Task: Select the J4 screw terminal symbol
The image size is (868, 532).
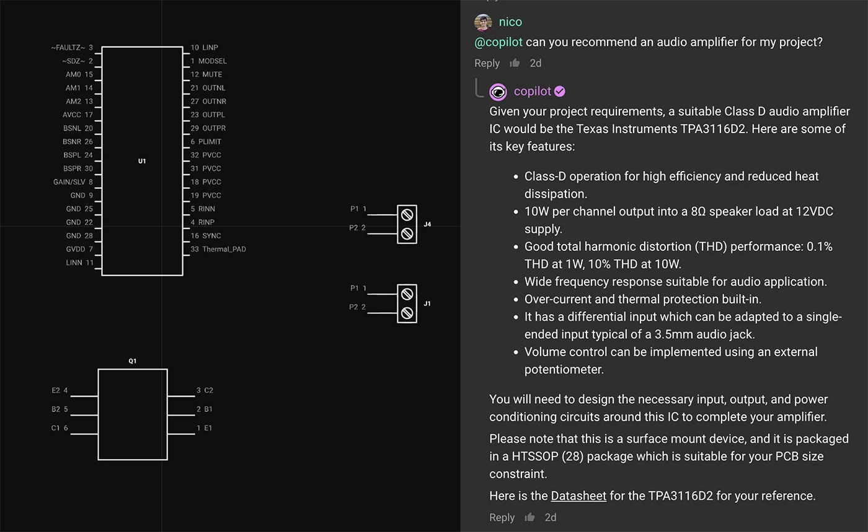Action: [407, 224]
